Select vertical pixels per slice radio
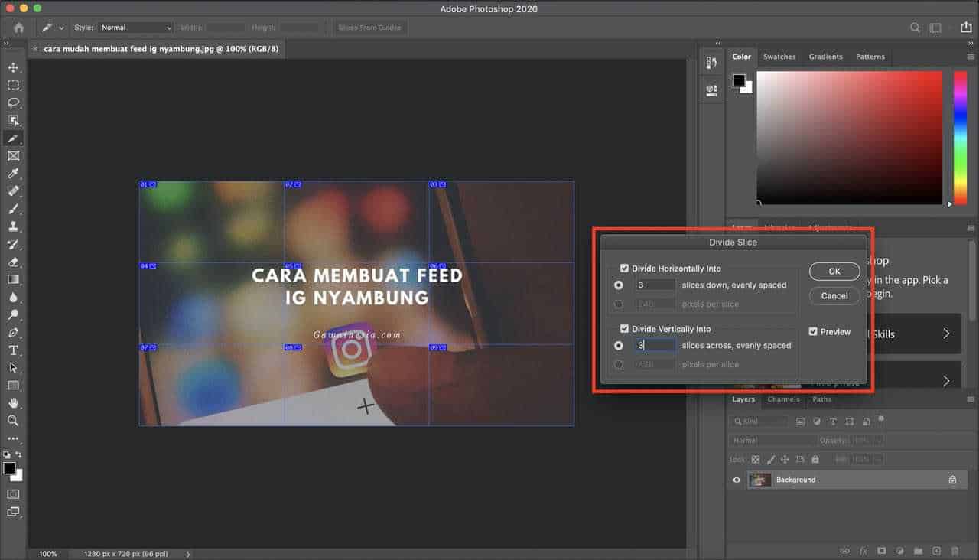The width and height of the screenshot is (979, 560). tap(619, 365)
